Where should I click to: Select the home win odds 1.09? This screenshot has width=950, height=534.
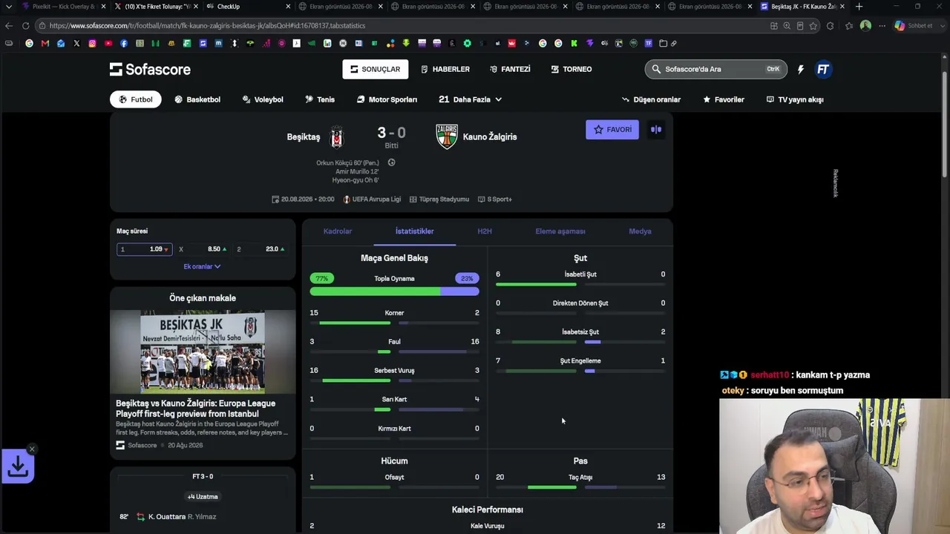[144, 249]
